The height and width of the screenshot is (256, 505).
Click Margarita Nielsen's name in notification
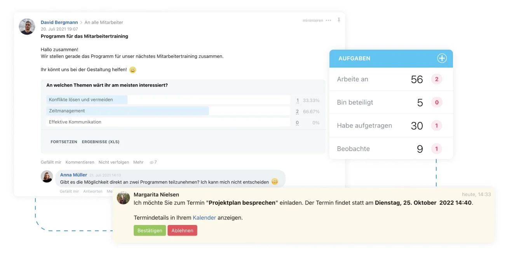point(156,195)
